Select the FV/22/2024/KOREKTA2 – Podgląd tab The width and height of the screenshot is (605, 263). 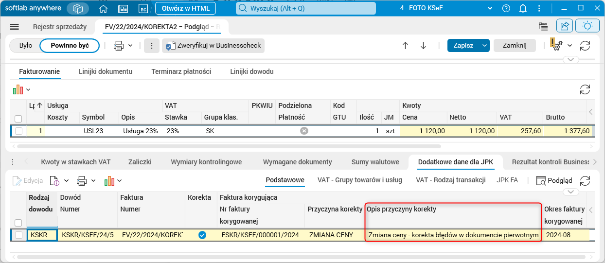(163, 27)
